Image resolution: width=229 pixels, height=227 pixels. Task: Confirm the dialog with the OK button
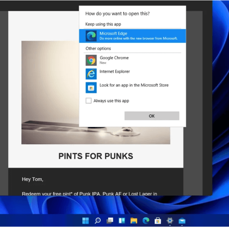click(x=152, y=116)
